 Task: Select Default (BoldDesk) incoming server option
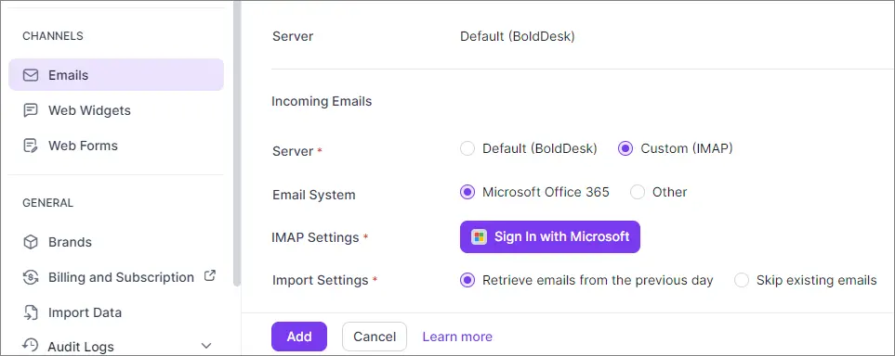(x=467, y=149)
